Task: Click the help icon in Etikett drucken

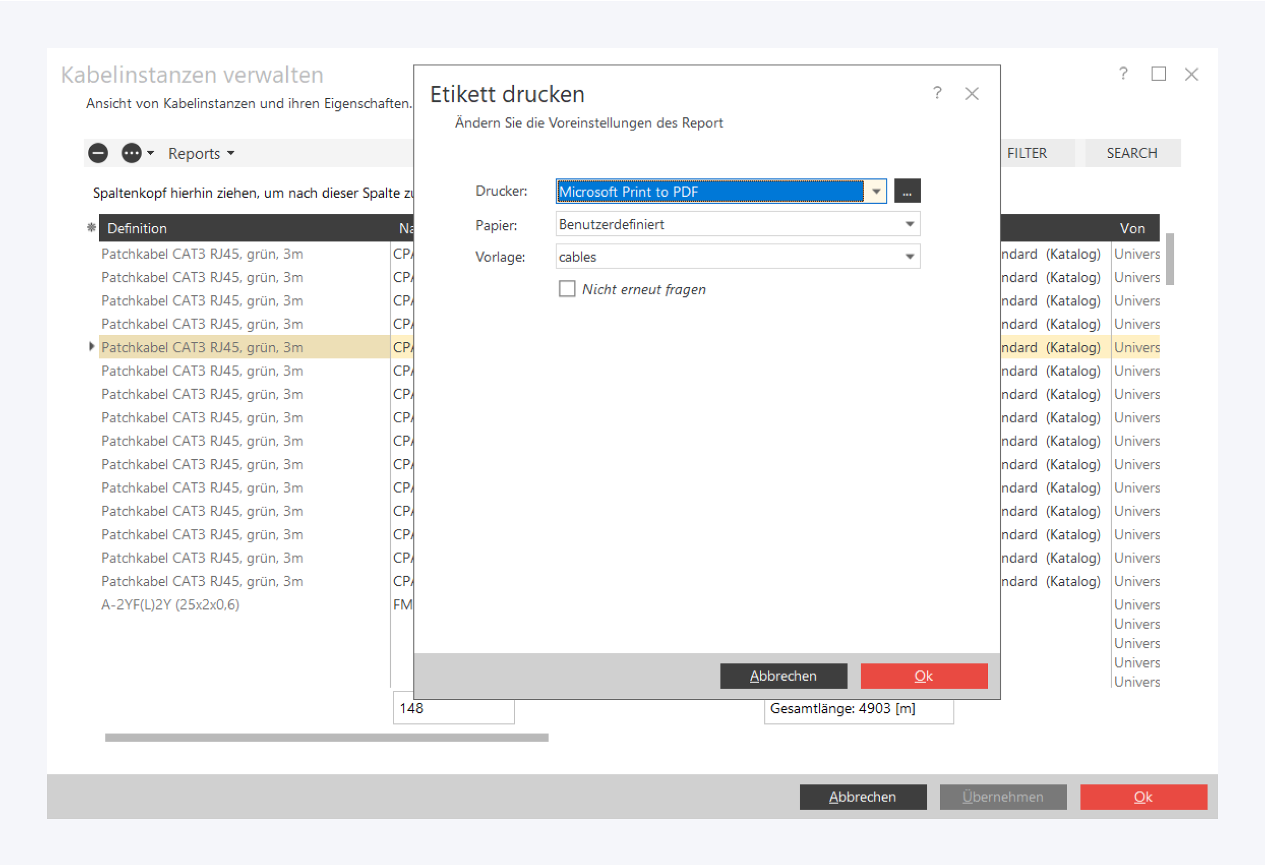Action: click(937, 94)
